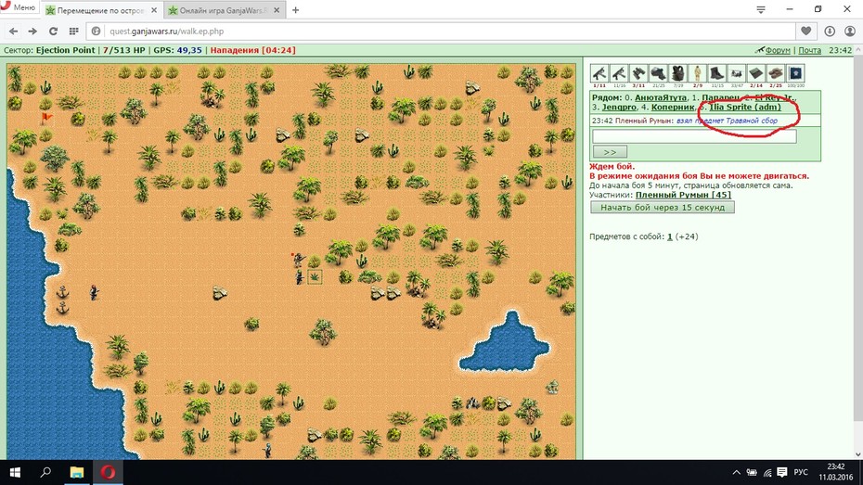Open player АнютаЯтута profile link
Screen dimensions: 863x485
[661, 97]
